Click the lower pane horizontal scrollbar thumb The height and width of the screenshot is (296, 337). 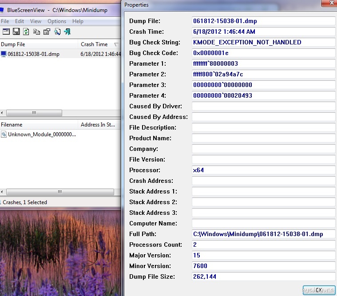click(x=60, y=192)
